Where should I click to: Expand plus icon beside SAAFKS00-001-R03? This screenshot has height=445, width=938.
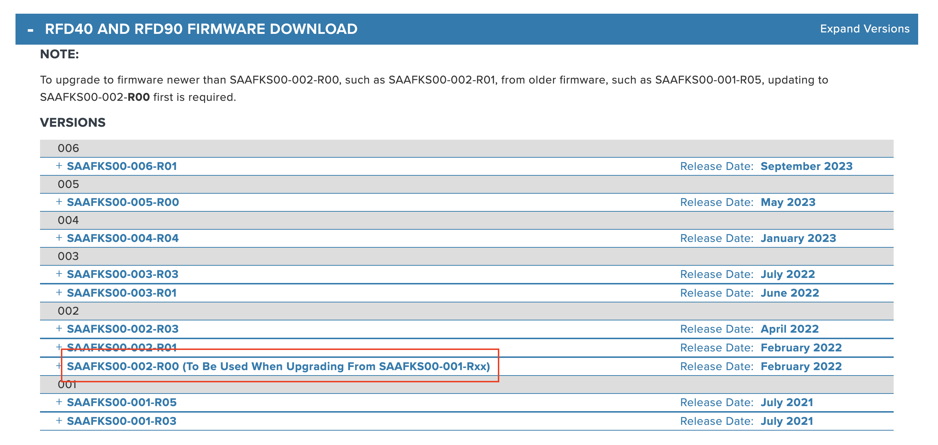59,421
